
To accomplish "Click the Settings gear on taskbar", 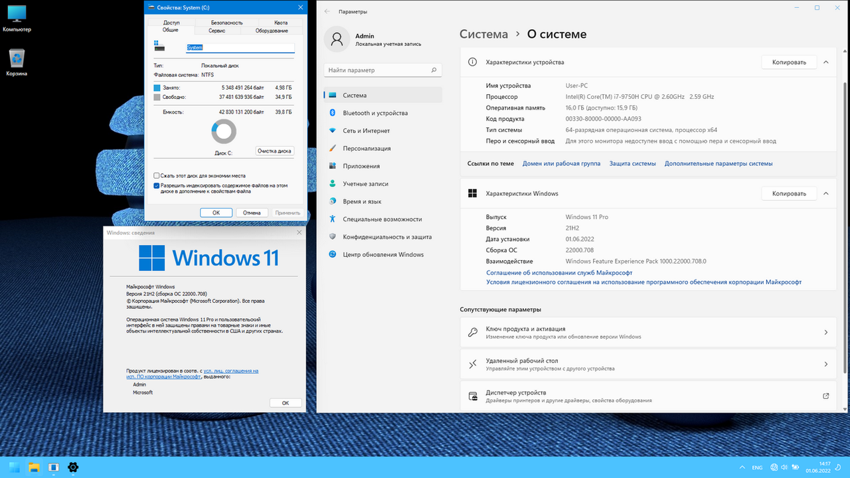I will pyautogui.click(x=73, y=467).
